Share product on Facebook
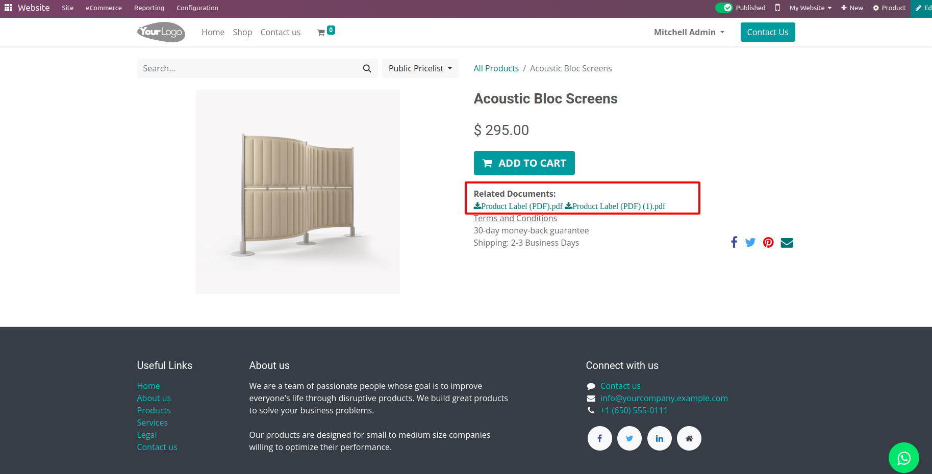932x474 pixels. (734, 242)
